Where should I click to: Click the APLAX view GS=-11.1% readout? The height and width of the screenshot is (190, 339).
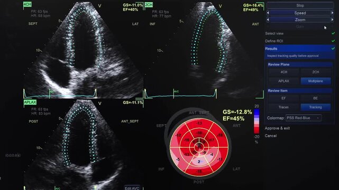133,103
